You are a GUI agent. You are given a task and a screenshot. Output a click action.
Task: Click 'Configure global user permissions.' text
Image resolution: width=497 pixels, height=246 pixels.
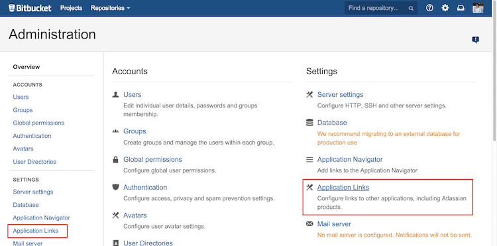(x=170, y=170)
